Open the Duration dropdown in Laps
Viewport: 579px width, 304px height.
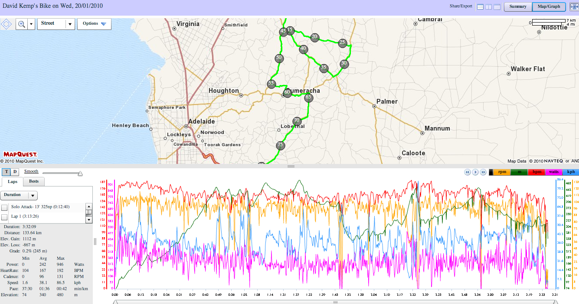click(19, 196)
